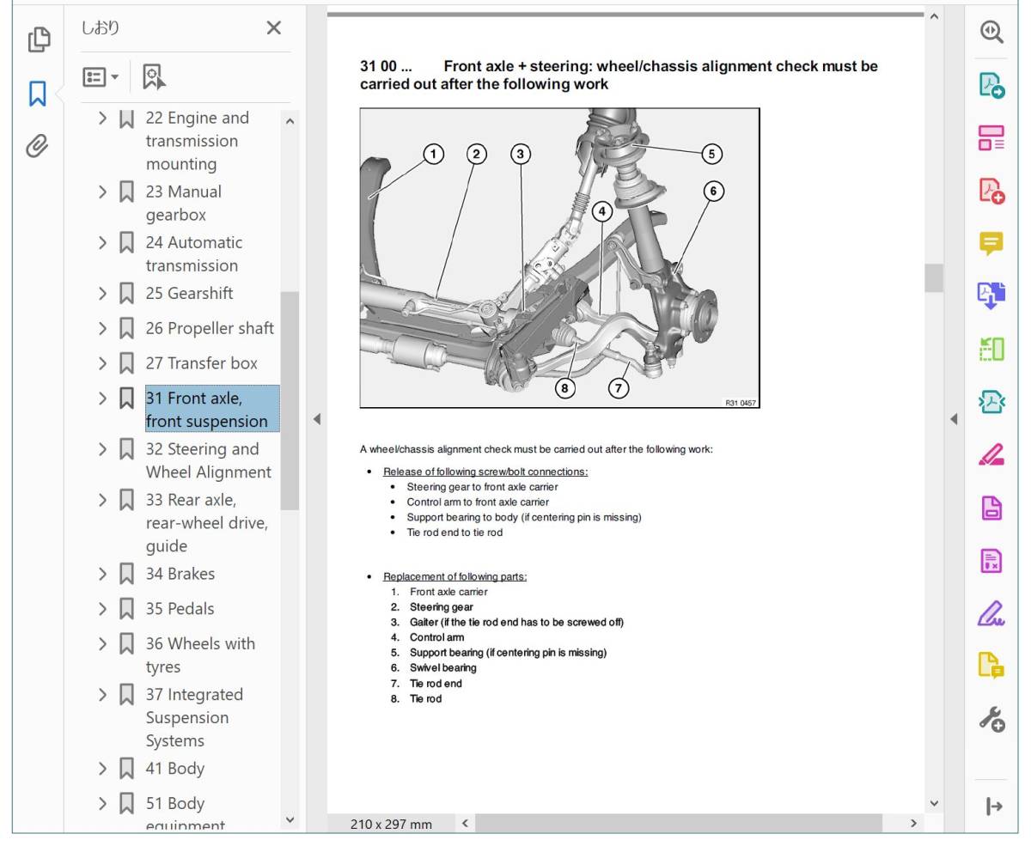Viewport: 1031px width, 846px height.
Task: Go to bookmark '36 Wheels with tyres'
Action: pos(200,654)
